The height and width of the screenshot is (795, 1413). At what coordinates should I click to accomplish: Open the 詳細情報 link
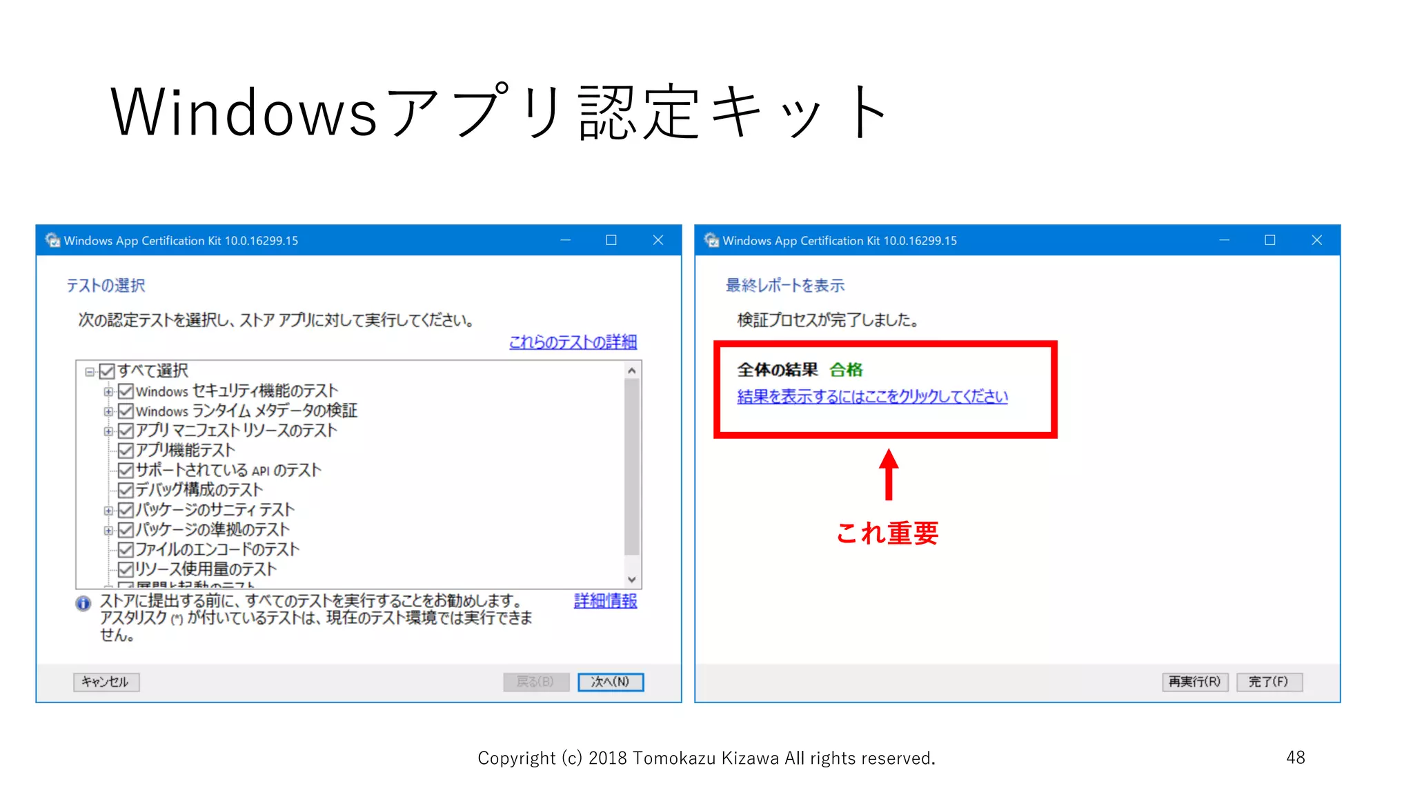[x=605, y=601]
